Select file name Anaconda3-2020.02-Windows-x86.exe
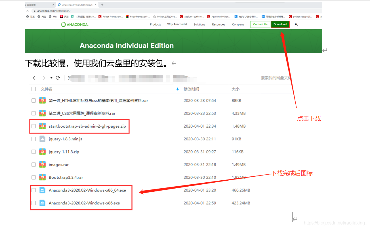 tap(84, 203)
